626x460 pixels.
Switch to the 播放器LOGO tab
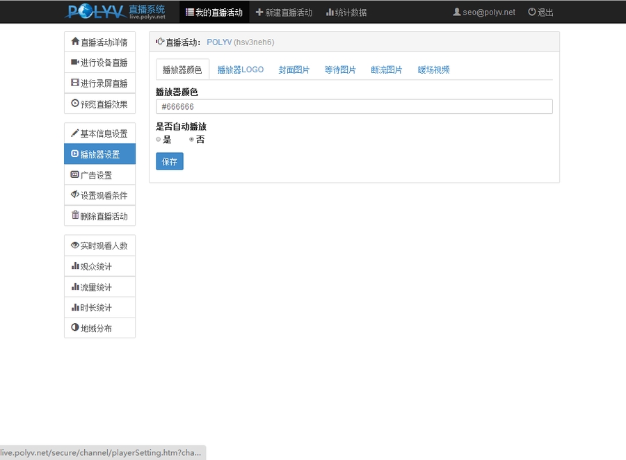tap(241, 69)
